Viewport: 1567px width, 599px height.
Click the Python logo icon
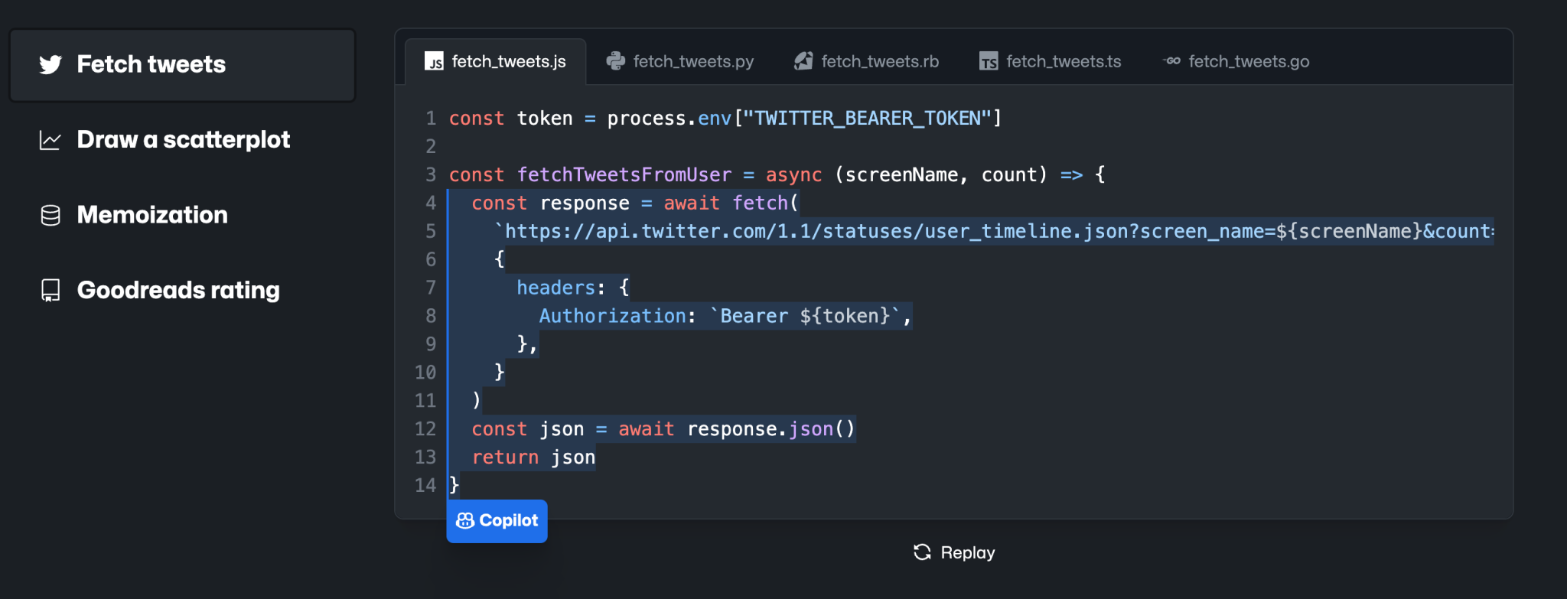click(615, 61)
